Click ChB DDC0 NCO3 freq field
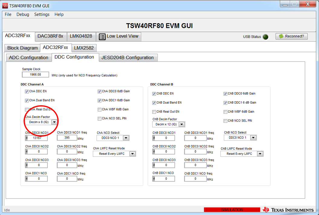The height and width of the screenshot is (215, 319). 195,165
